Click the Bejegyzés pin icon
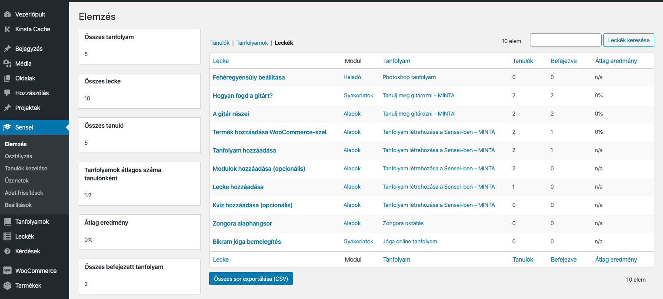The width and height of the screenshot is (663, 299). tap(7, 49)
